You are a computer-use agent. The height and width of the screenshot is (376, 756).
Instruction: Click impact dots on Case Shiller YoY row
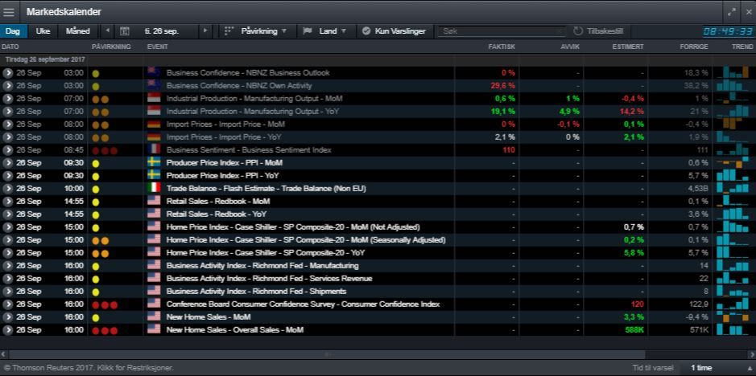point(101,253)
